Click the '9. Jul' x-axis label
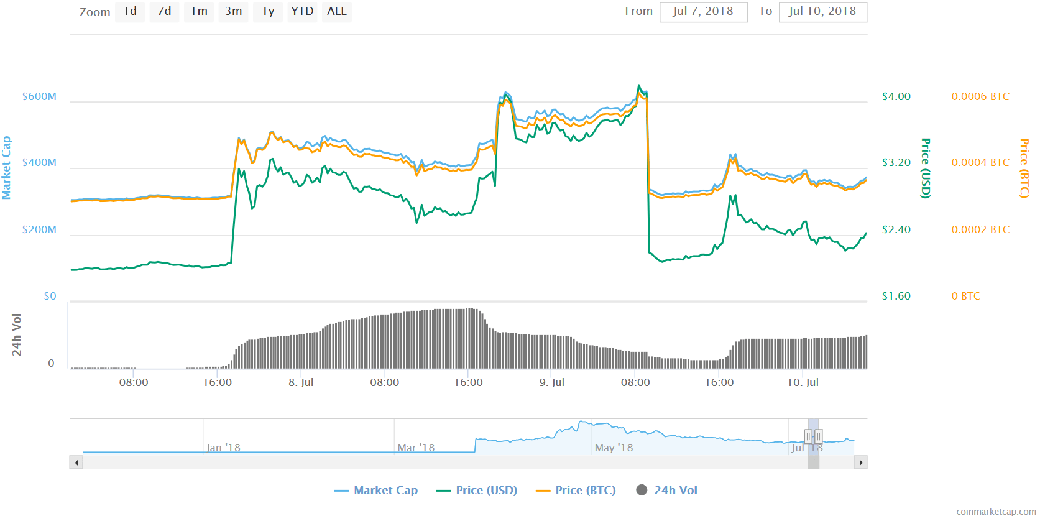This screenshot has width=1040, height=516. click(552, 382)
